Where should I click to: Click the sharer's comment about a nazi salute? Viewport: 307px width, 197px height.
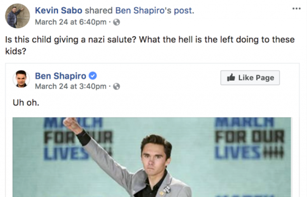point(150,45)
